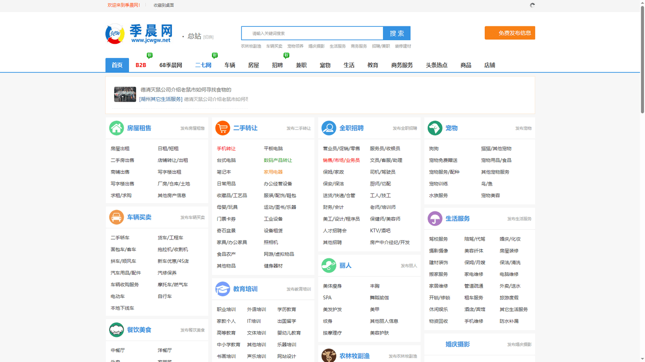Open the 商务服务 navigation tab

tap(402, 65)
